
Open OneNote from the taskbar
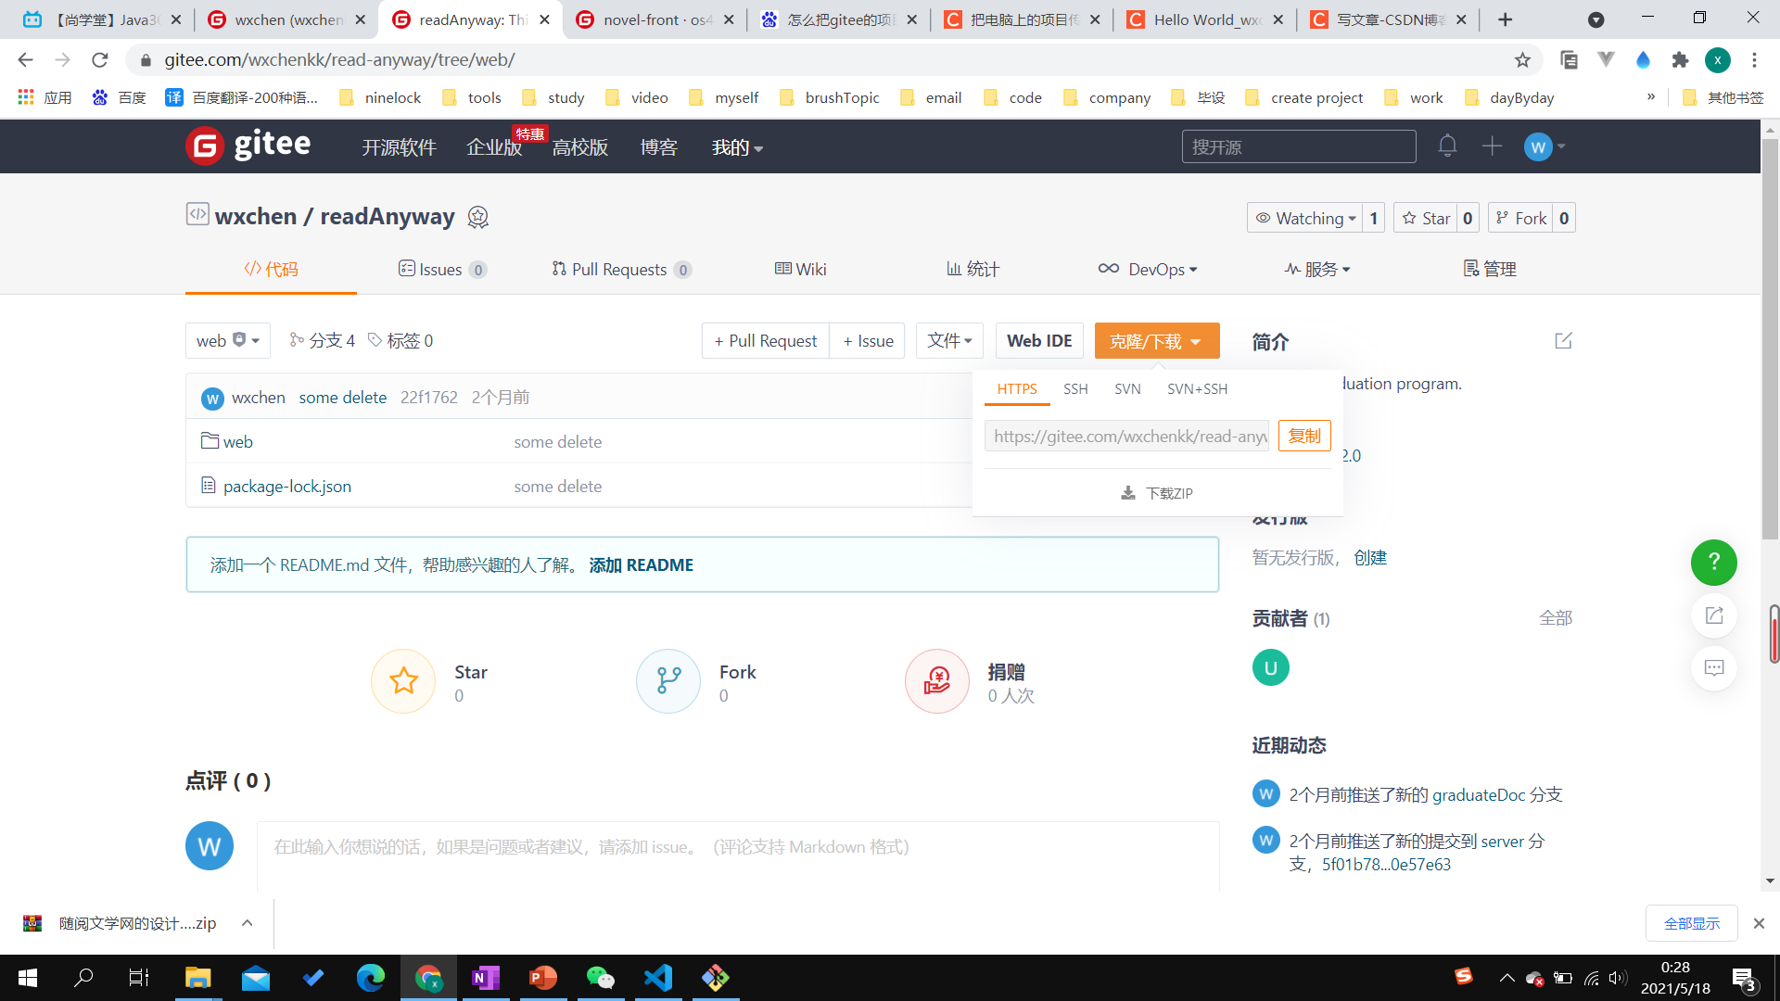tap(486, 977)
